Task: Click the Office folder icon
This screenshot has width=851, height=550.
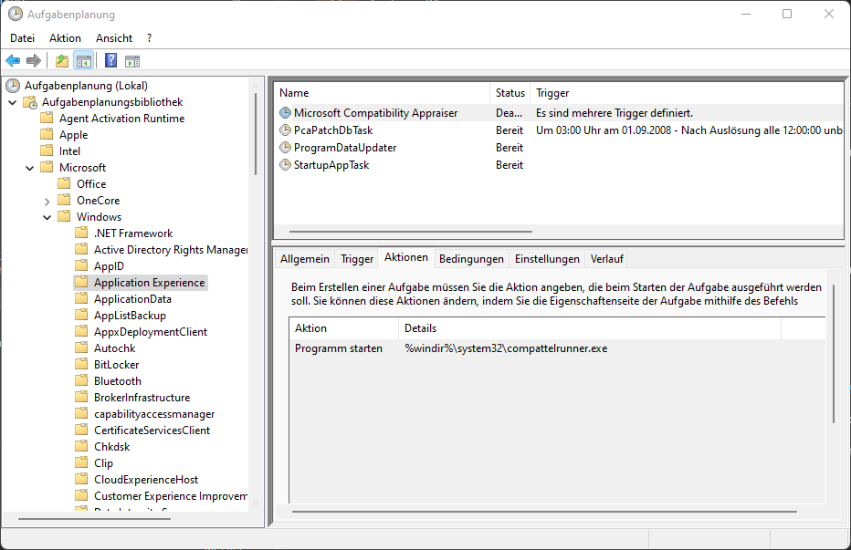Action: coord(65,183)
